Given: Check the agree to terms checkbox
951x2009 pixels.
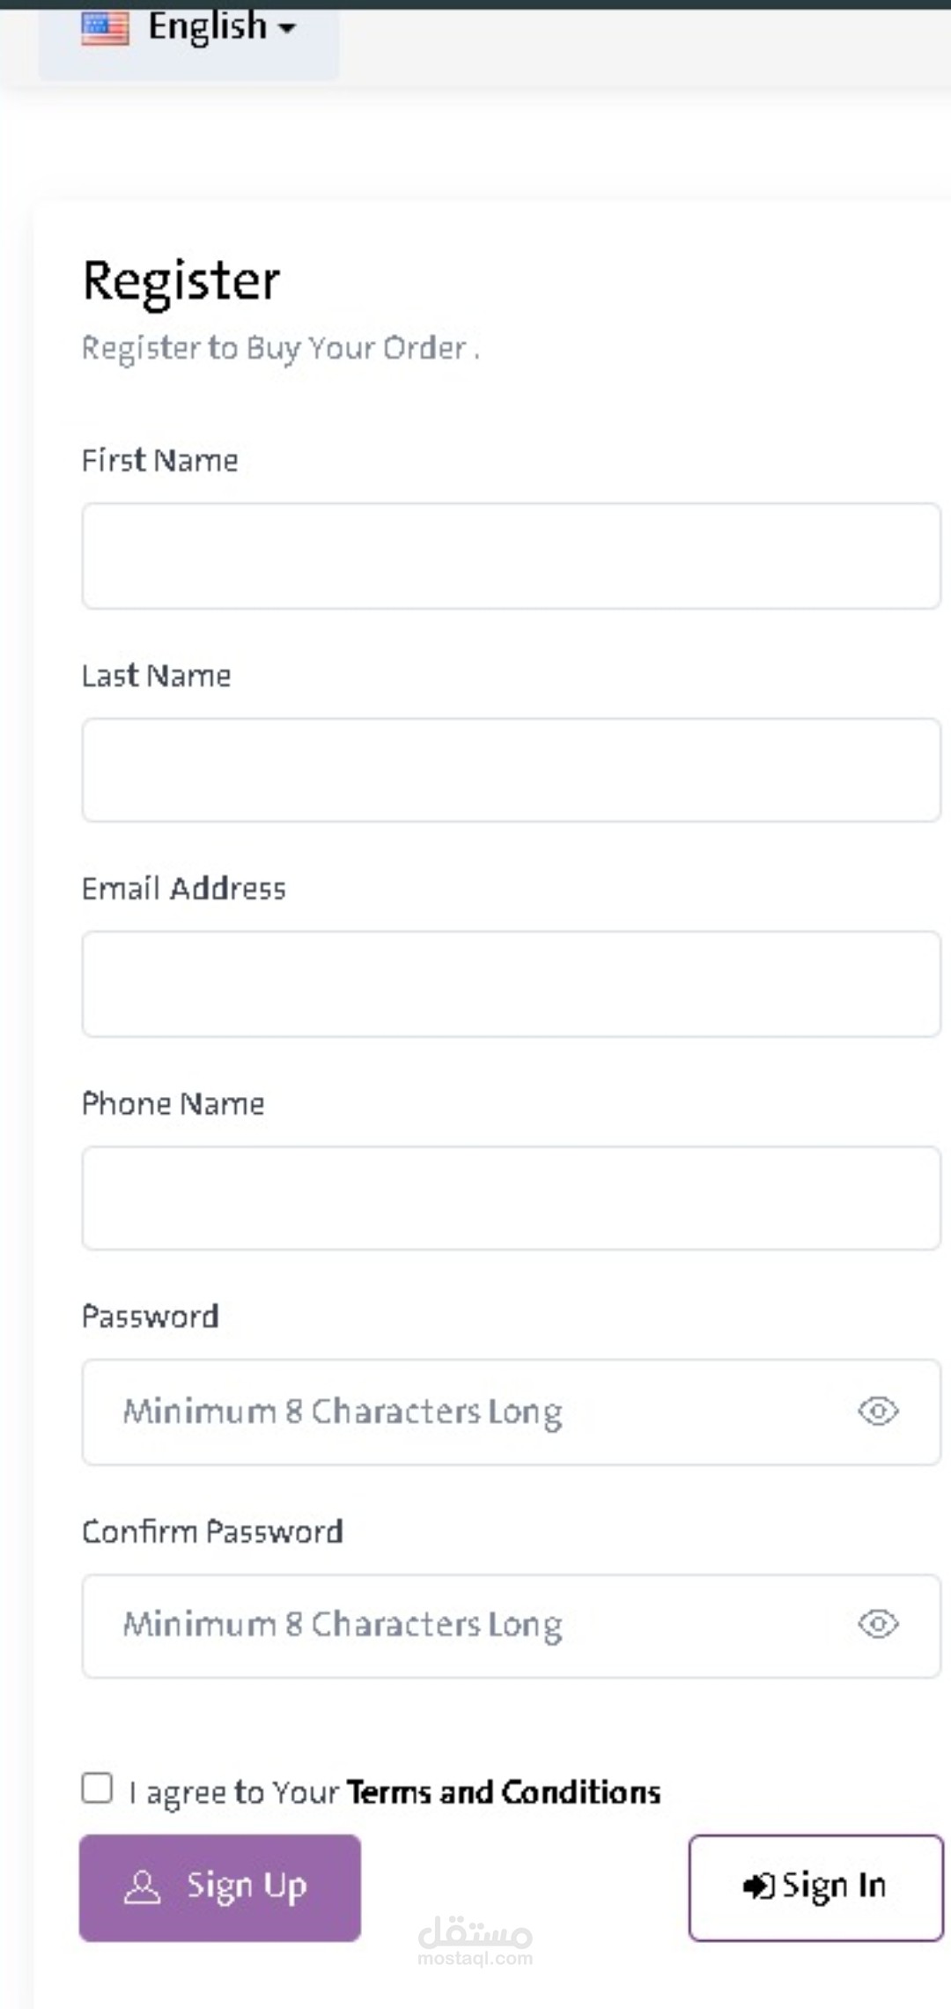Looking at the screenshot, I should [97, 1789].
